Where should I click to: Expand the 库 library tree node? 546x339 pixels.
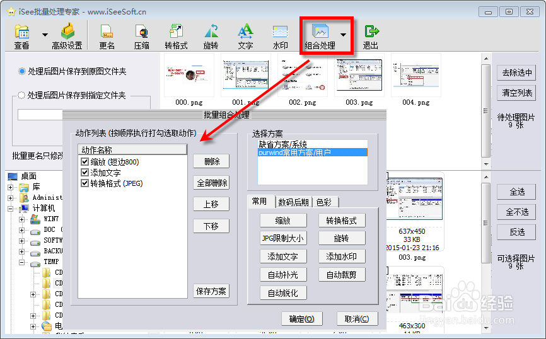coord(11,187)
